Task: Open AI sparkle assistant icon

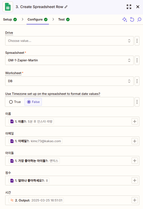Action: [125, 19]
